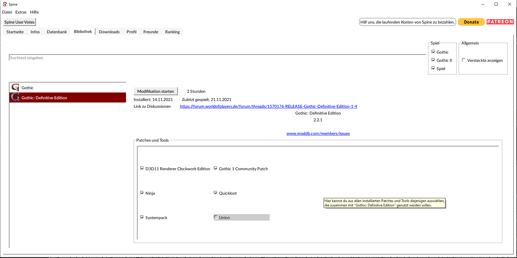Select Gothic: Definitive Edition in library list
The width and height of the screenshot is (517, 258).
68,97
